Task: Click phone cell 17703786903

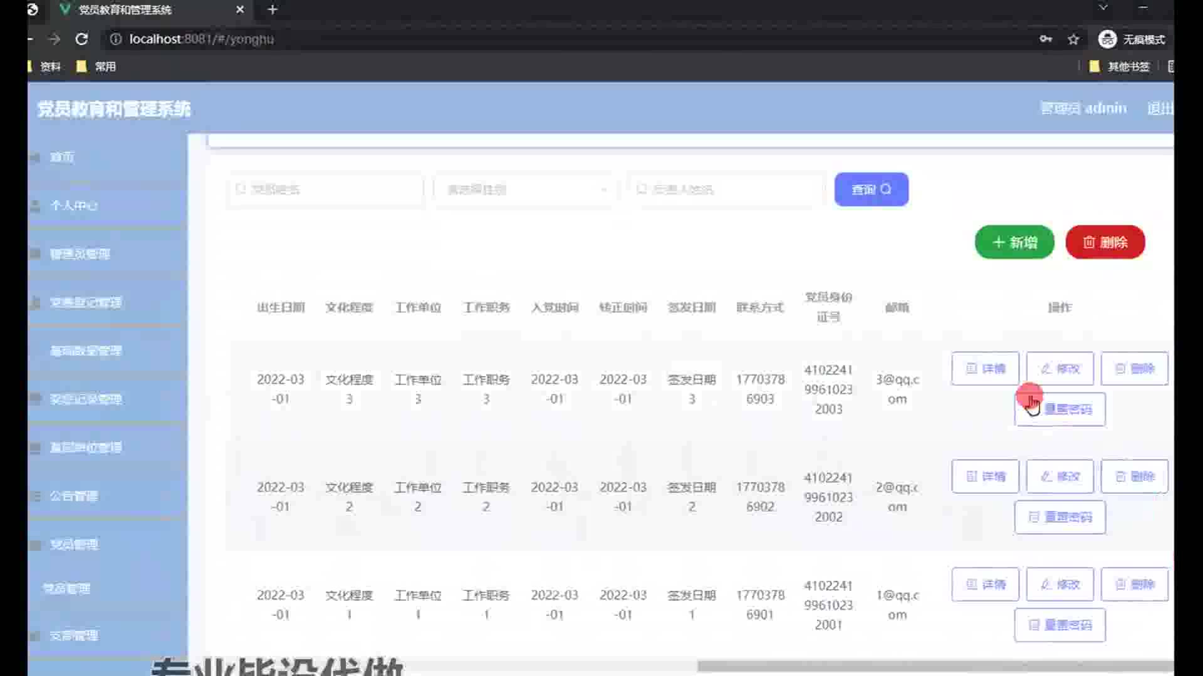Action: click(760, 389)
